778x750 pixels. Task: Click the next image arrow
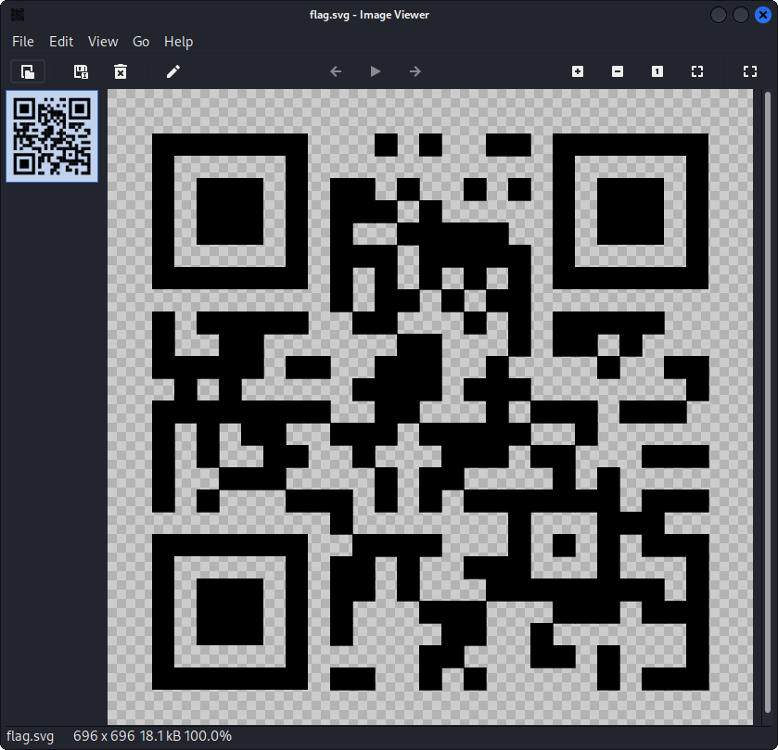(414, 71)
